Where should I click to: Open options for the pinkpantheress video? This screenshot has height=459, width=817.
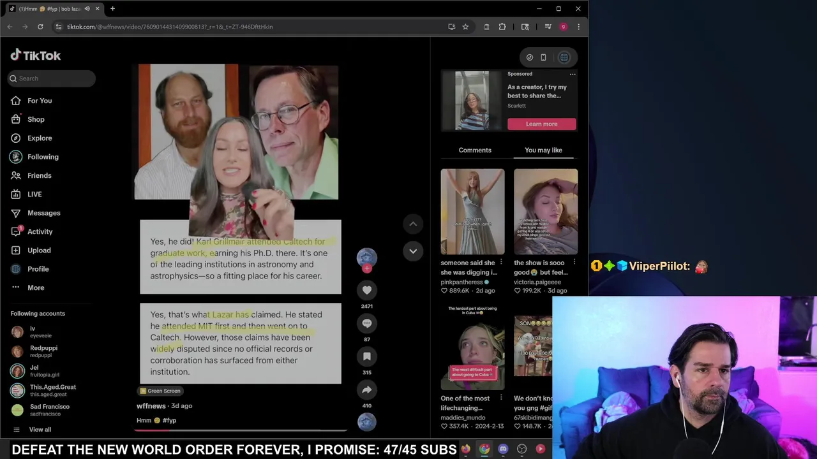click(x=501, y=262)
